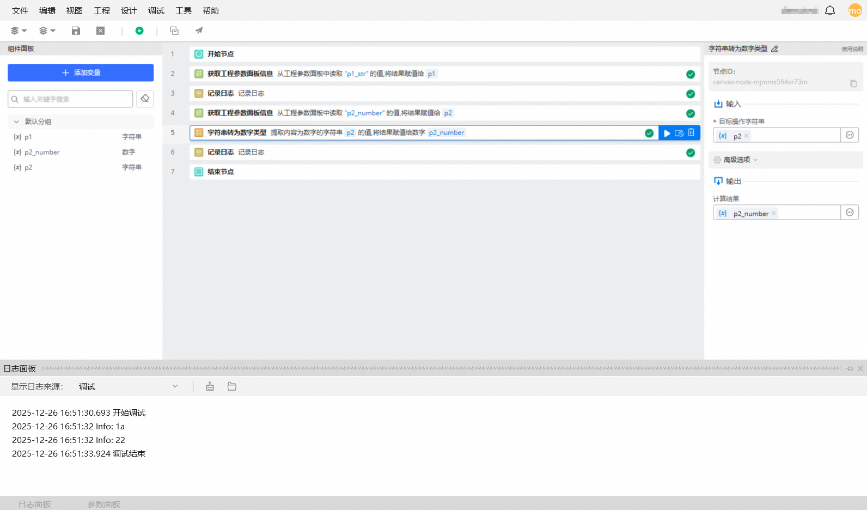Image resolution: width=867 pixels, height=510 pixels.
Task: Copy the node ID with copy icon
Action: click(x=853, y=83)
